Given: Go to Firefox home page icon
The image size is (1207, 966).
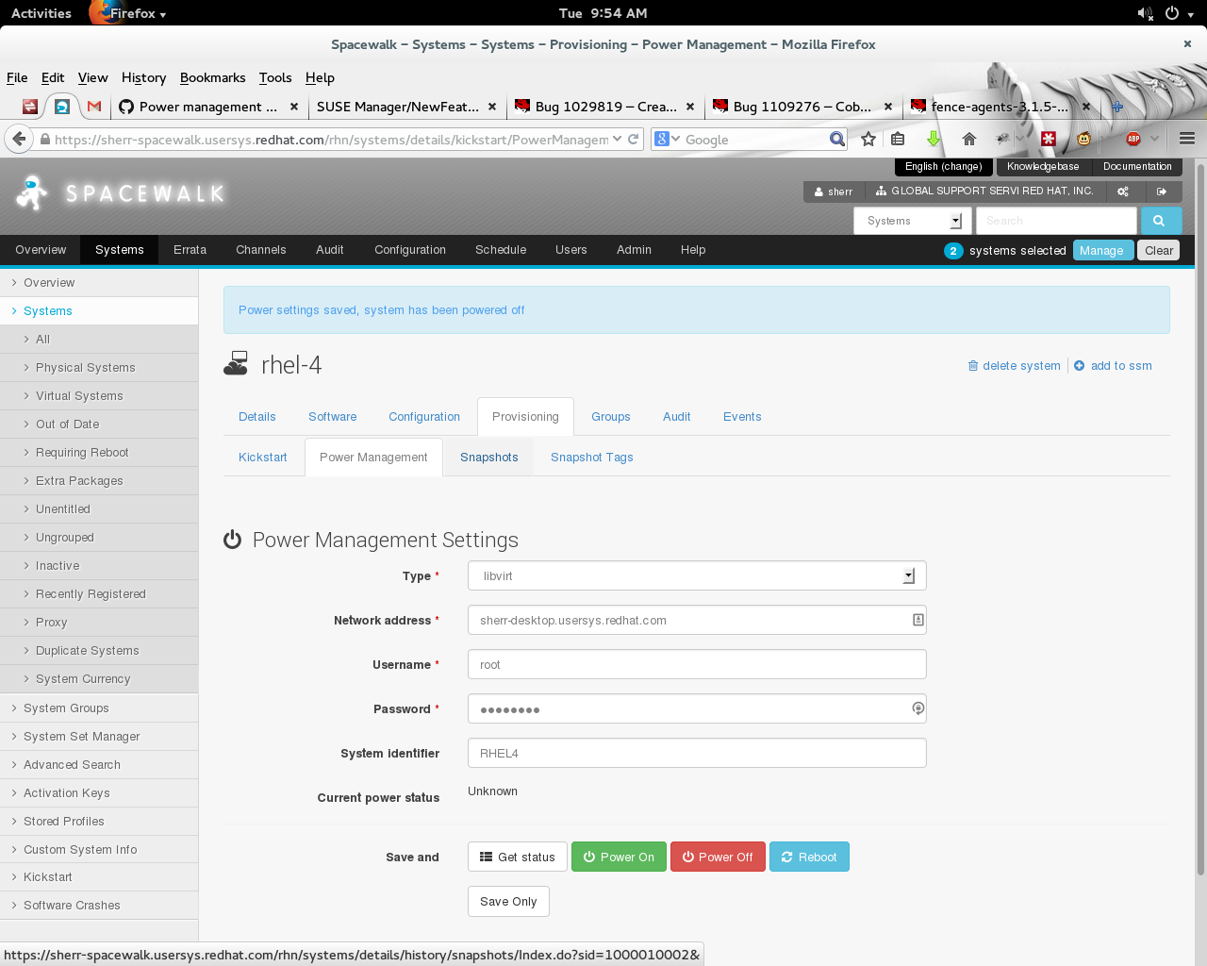Looking at the screenshot, I should (x=968, y=139).
